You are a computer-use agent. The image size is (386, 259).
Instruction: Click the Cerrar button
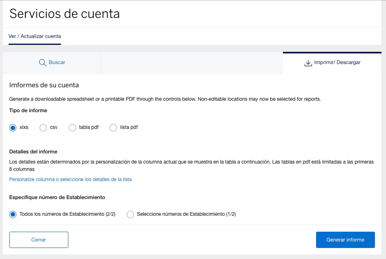[x=38, y=240]
